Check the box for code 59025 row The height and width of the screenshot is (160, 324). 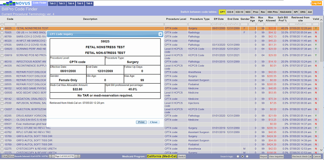tap(2, 28)
